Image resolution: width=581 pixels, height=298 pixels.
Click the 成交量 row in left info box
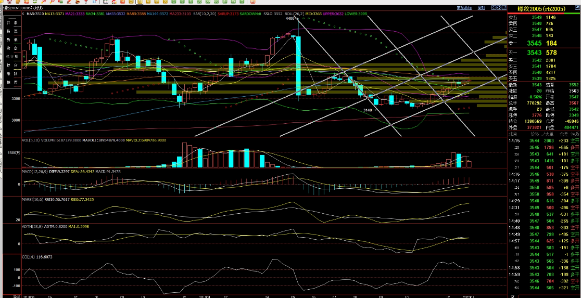[12, 57]
